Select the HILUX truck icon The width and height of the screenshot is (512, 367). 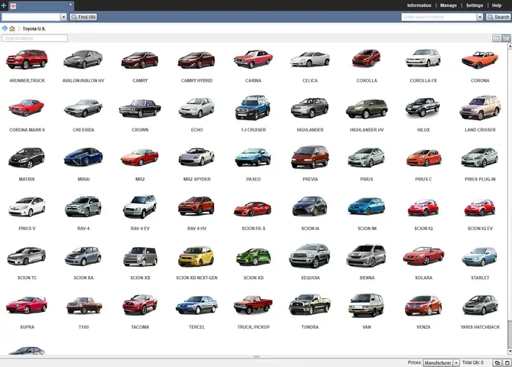click(423, 107)
